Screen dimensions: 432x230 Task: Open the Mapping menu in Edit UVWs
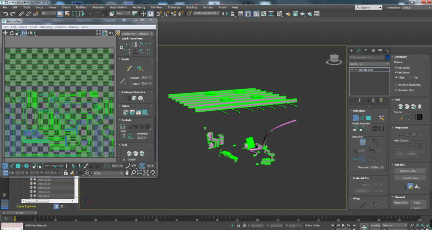pyautogui.click(x=46, y=27)
